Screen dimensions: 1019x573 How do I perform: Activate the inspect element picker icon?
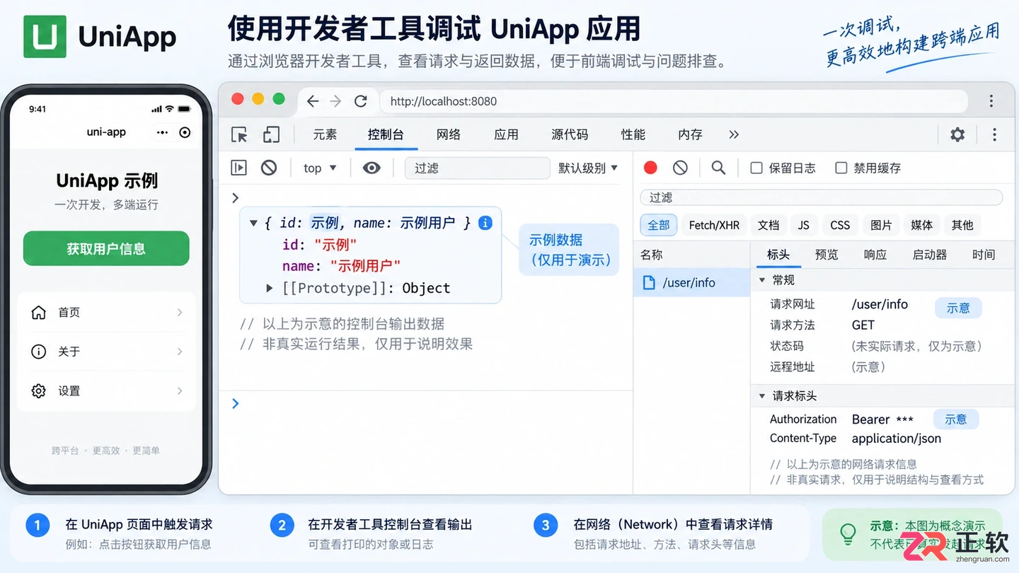coord(239,134)
